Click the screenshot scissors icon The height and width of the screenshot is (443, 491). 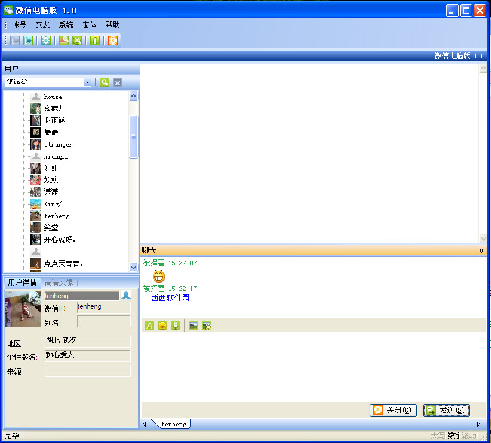coord(207,326)
